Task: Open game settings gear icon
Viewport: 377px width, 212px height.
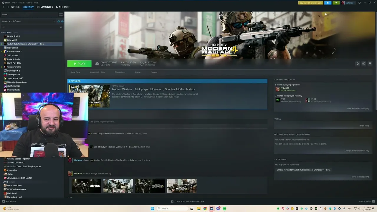Action: pos(358,64)
